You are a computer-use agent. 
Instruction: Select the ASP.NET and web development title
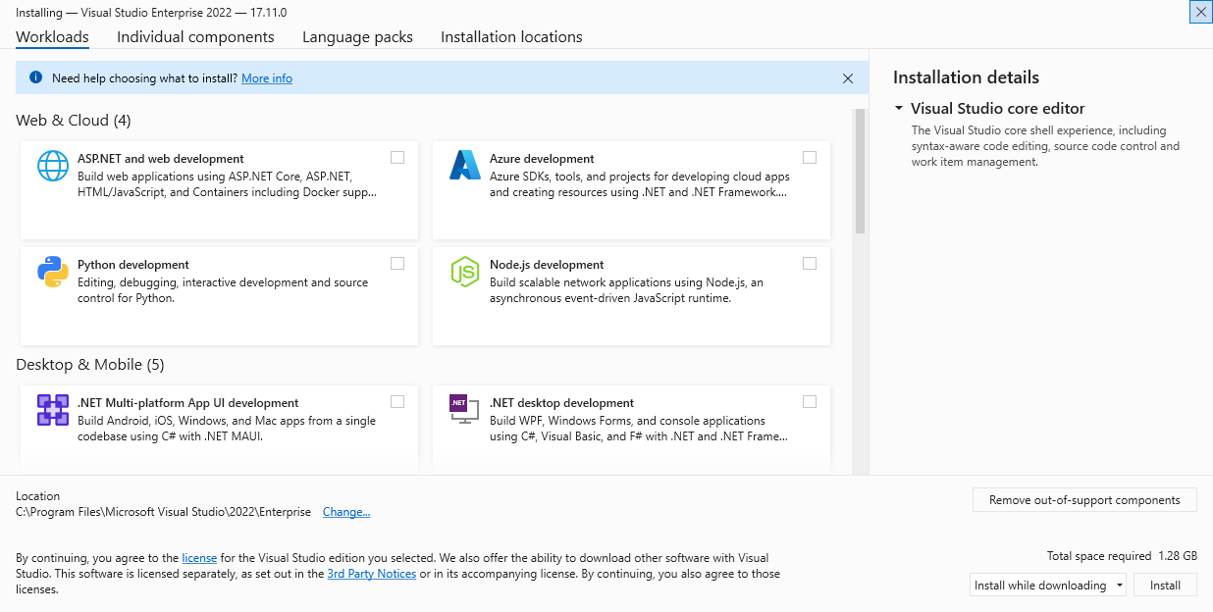click(161, 159)
